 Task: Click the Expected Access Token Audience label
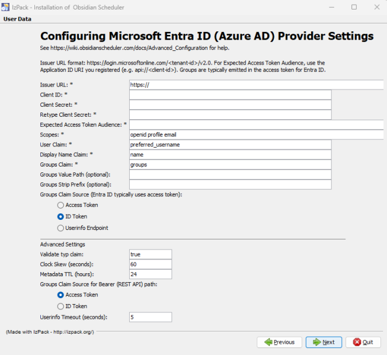(x=83, y=124)
